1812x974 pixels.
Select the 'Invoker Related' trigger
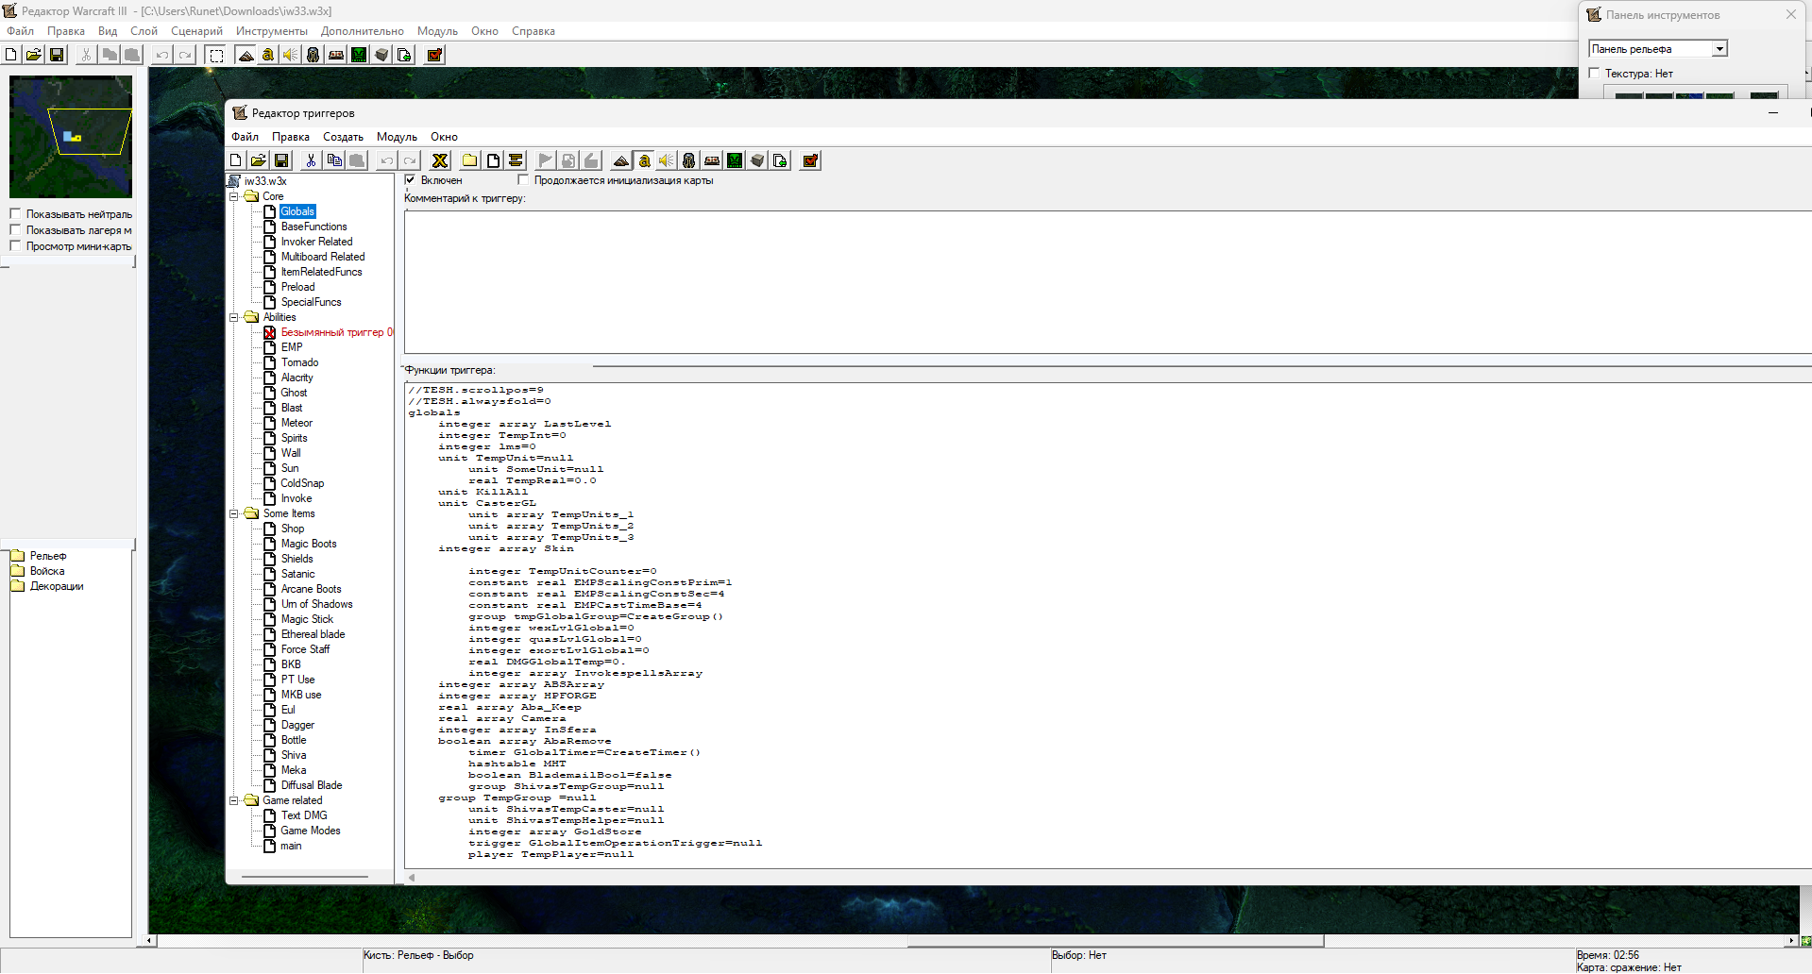click(x=316, y=242)
